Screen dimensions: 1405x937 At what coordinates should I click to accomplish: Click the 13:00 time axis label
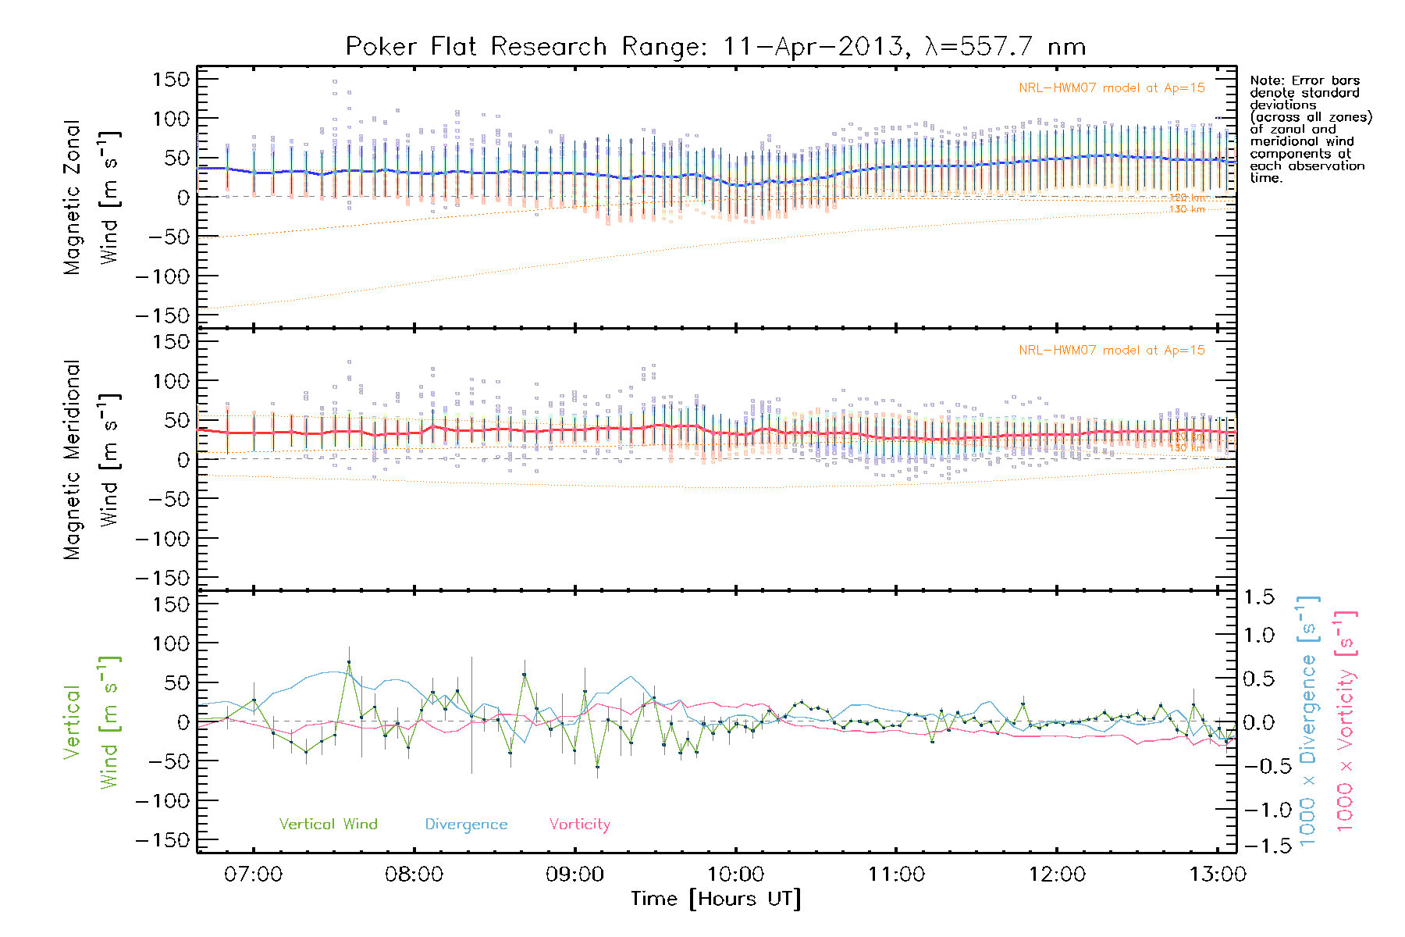click(1217, 875)
